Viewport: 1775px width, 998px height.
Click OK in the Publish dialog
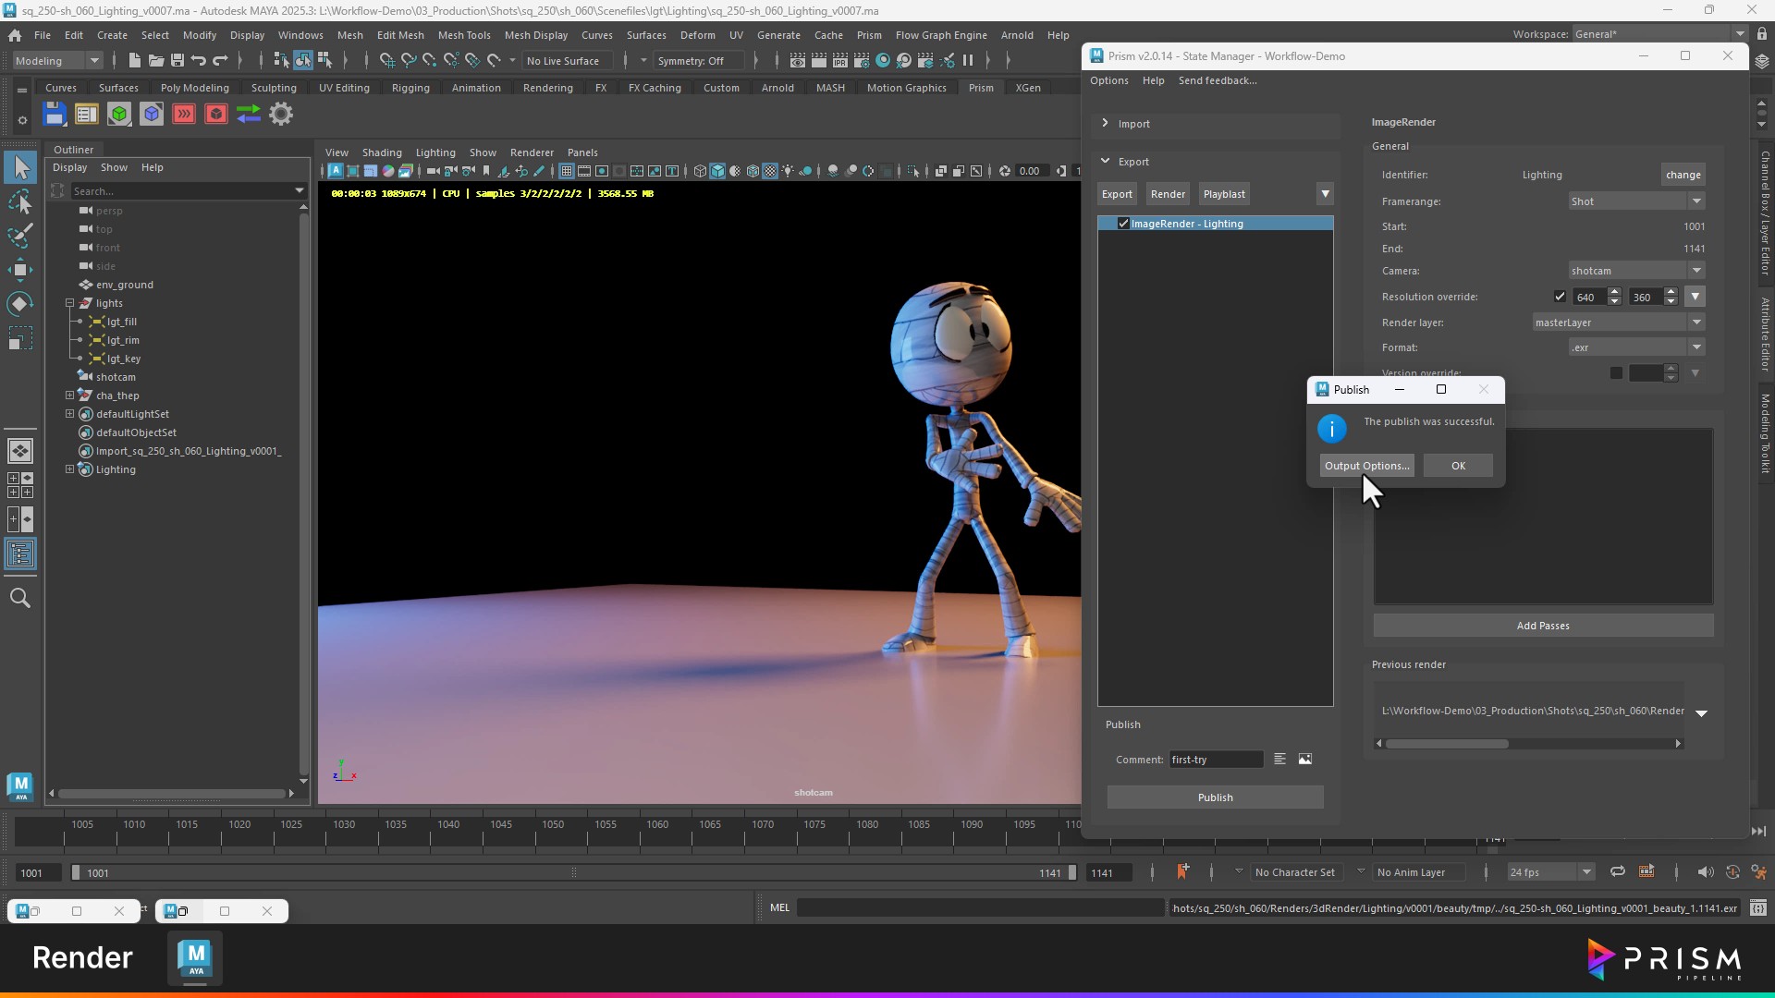click(1458, 466)
